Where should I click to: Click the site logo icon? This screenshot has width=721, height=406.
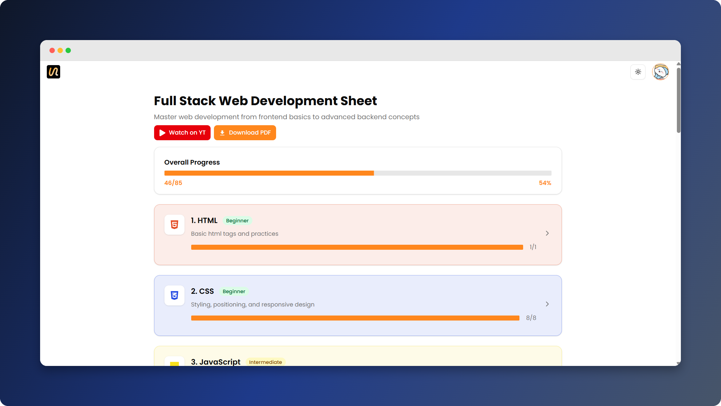click(x=53, y=72)
